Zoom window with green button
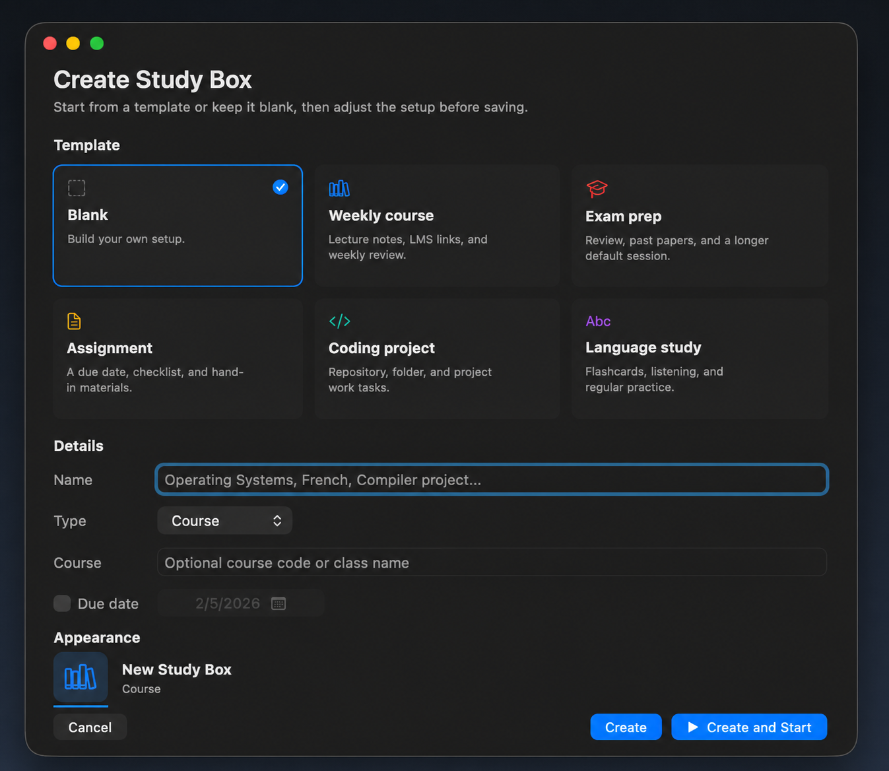This screenshot has width=889, height=771. coord(97,44)
